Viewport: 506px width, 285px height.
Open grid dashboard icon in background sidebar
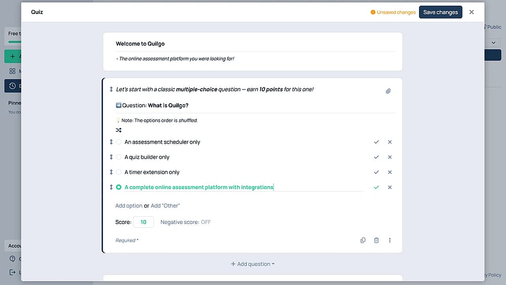tap(12, 71)
